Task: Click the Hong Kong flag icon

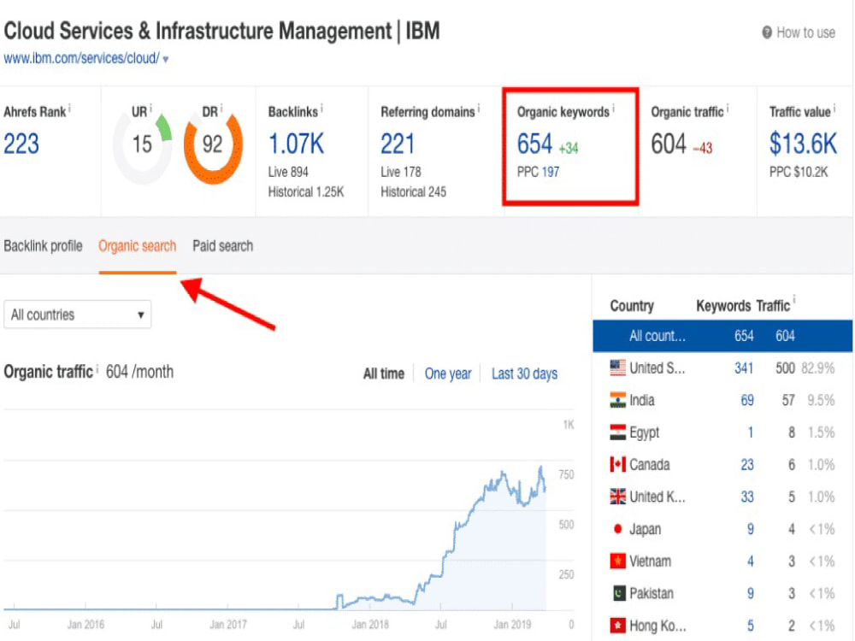Action: pos(618,626)
